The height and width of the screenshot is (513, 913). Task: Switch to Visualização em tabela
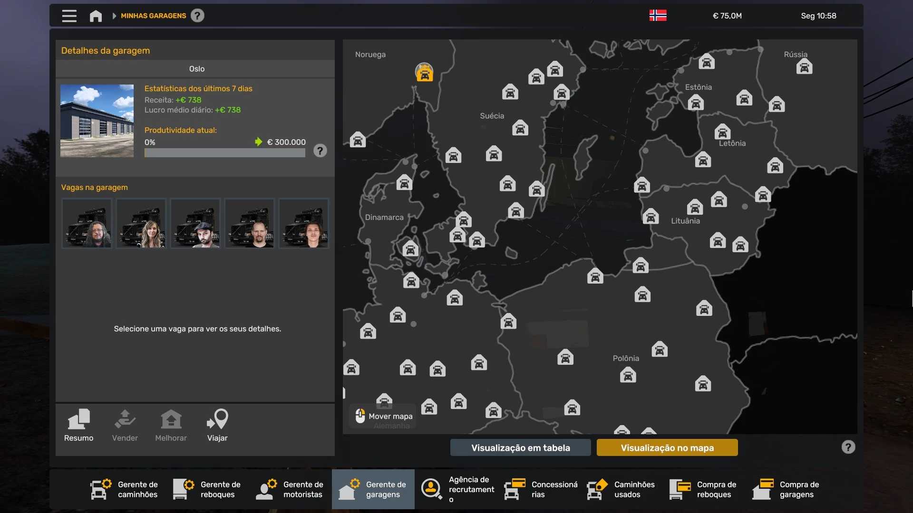520,447
